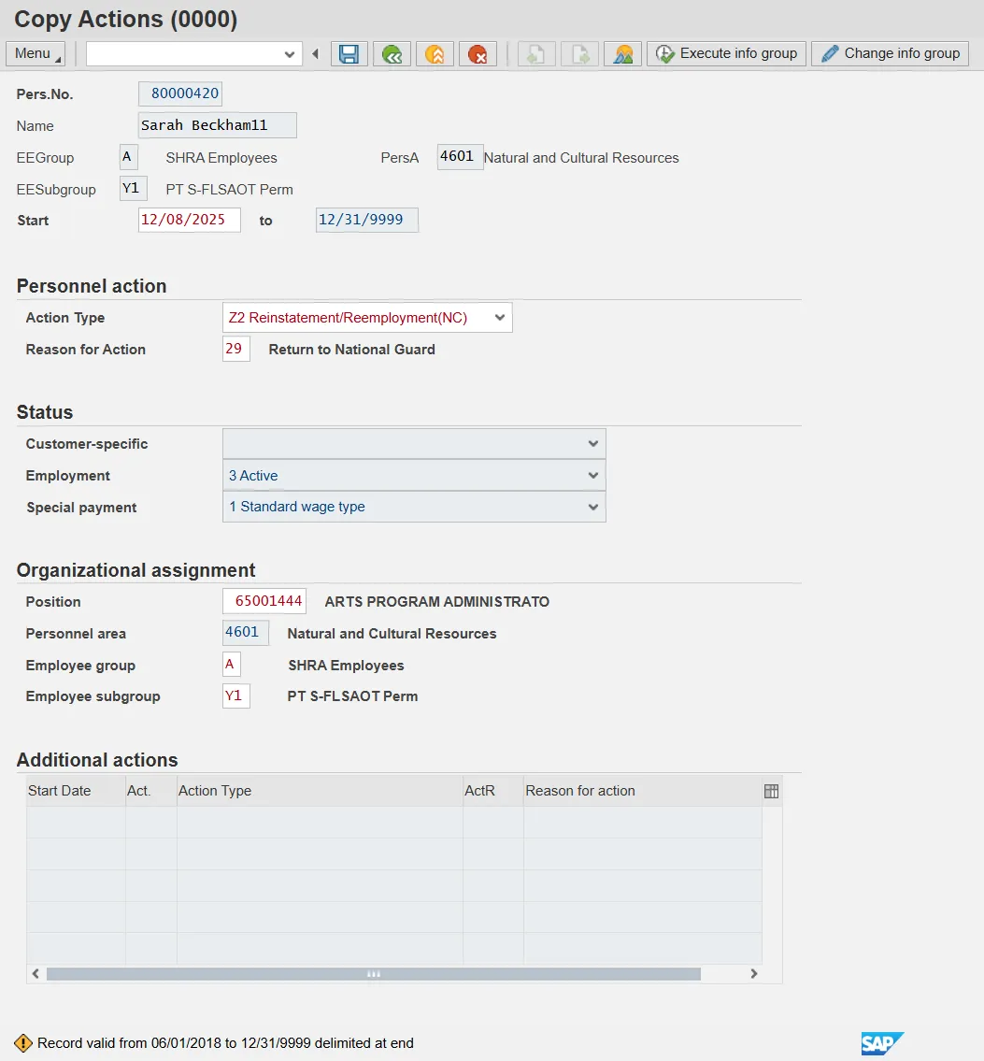Open the Menu button

[36, 53]
